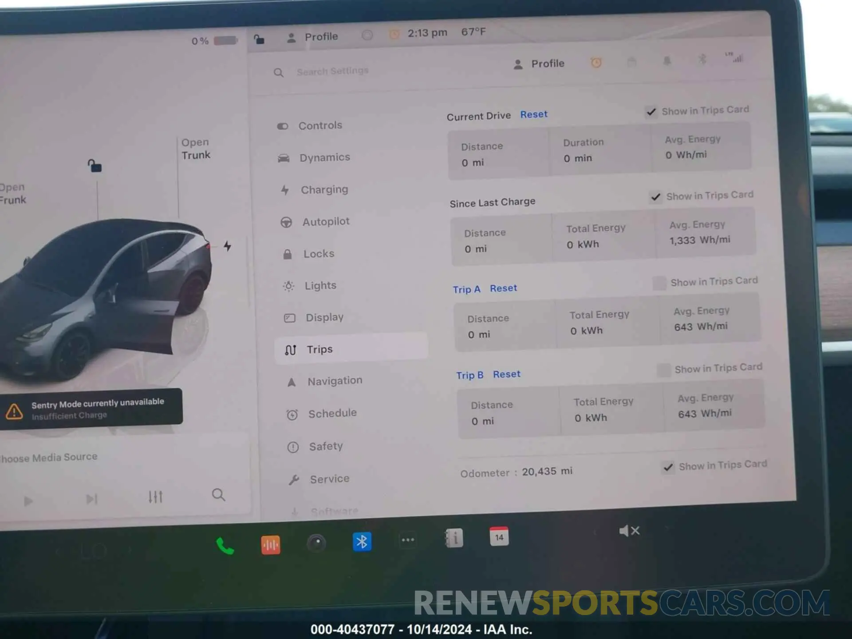Tap the garage/home icon in settings header
Viewport: 852px width, 639px height.
[631, 62]
